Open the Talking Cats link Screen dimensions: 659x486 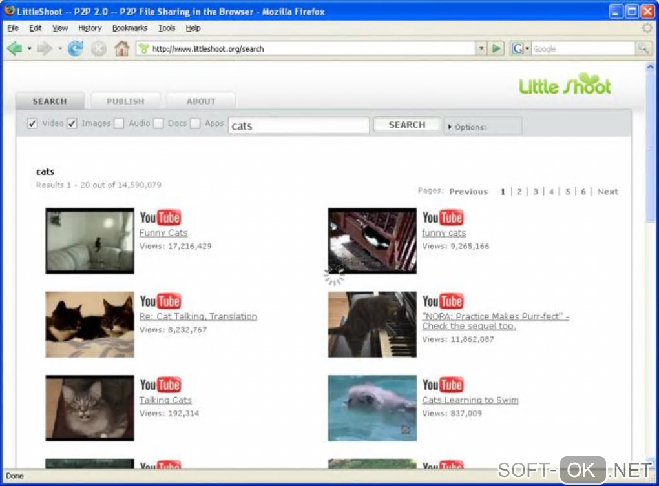[x=165, y=400]
